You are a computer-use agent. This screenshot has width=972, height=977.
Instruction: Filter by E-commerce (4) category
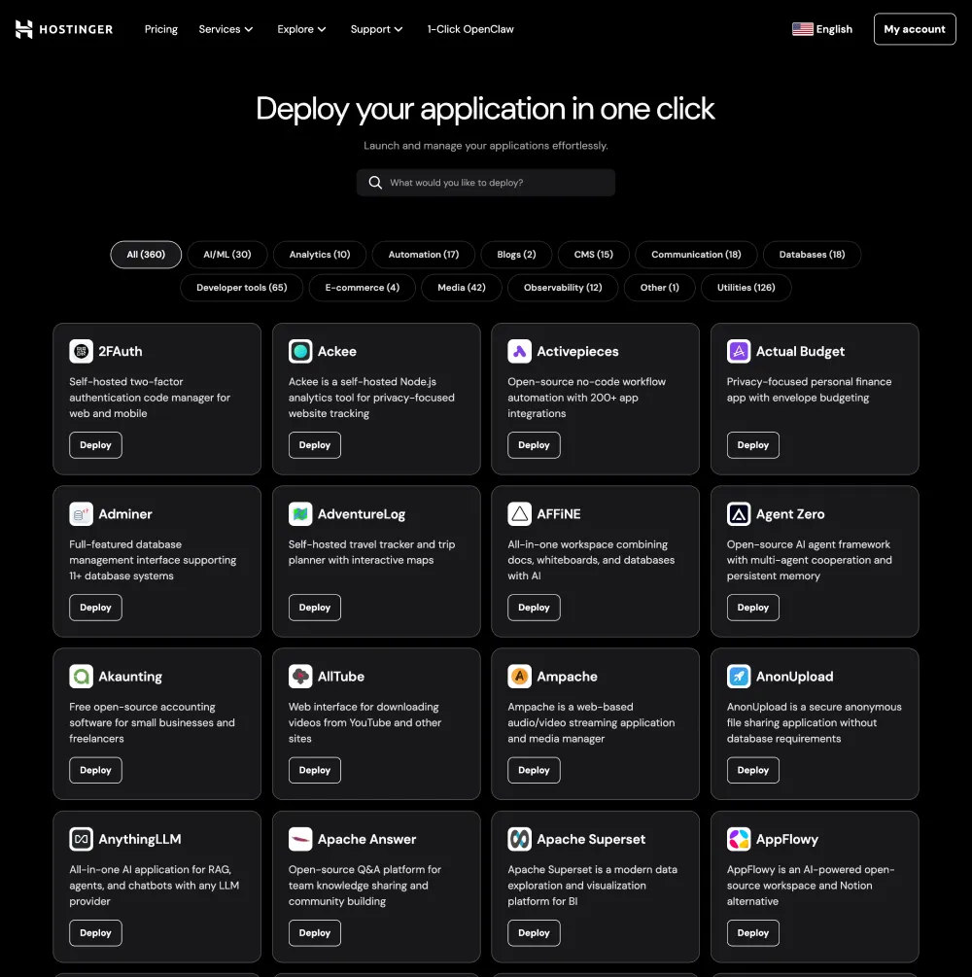coord(362,287)
